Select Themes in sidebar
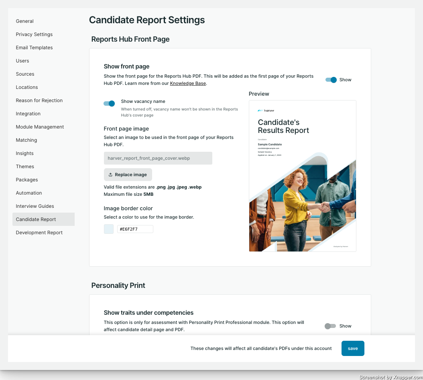The image size is (423, 380). (x=25, y=166)
